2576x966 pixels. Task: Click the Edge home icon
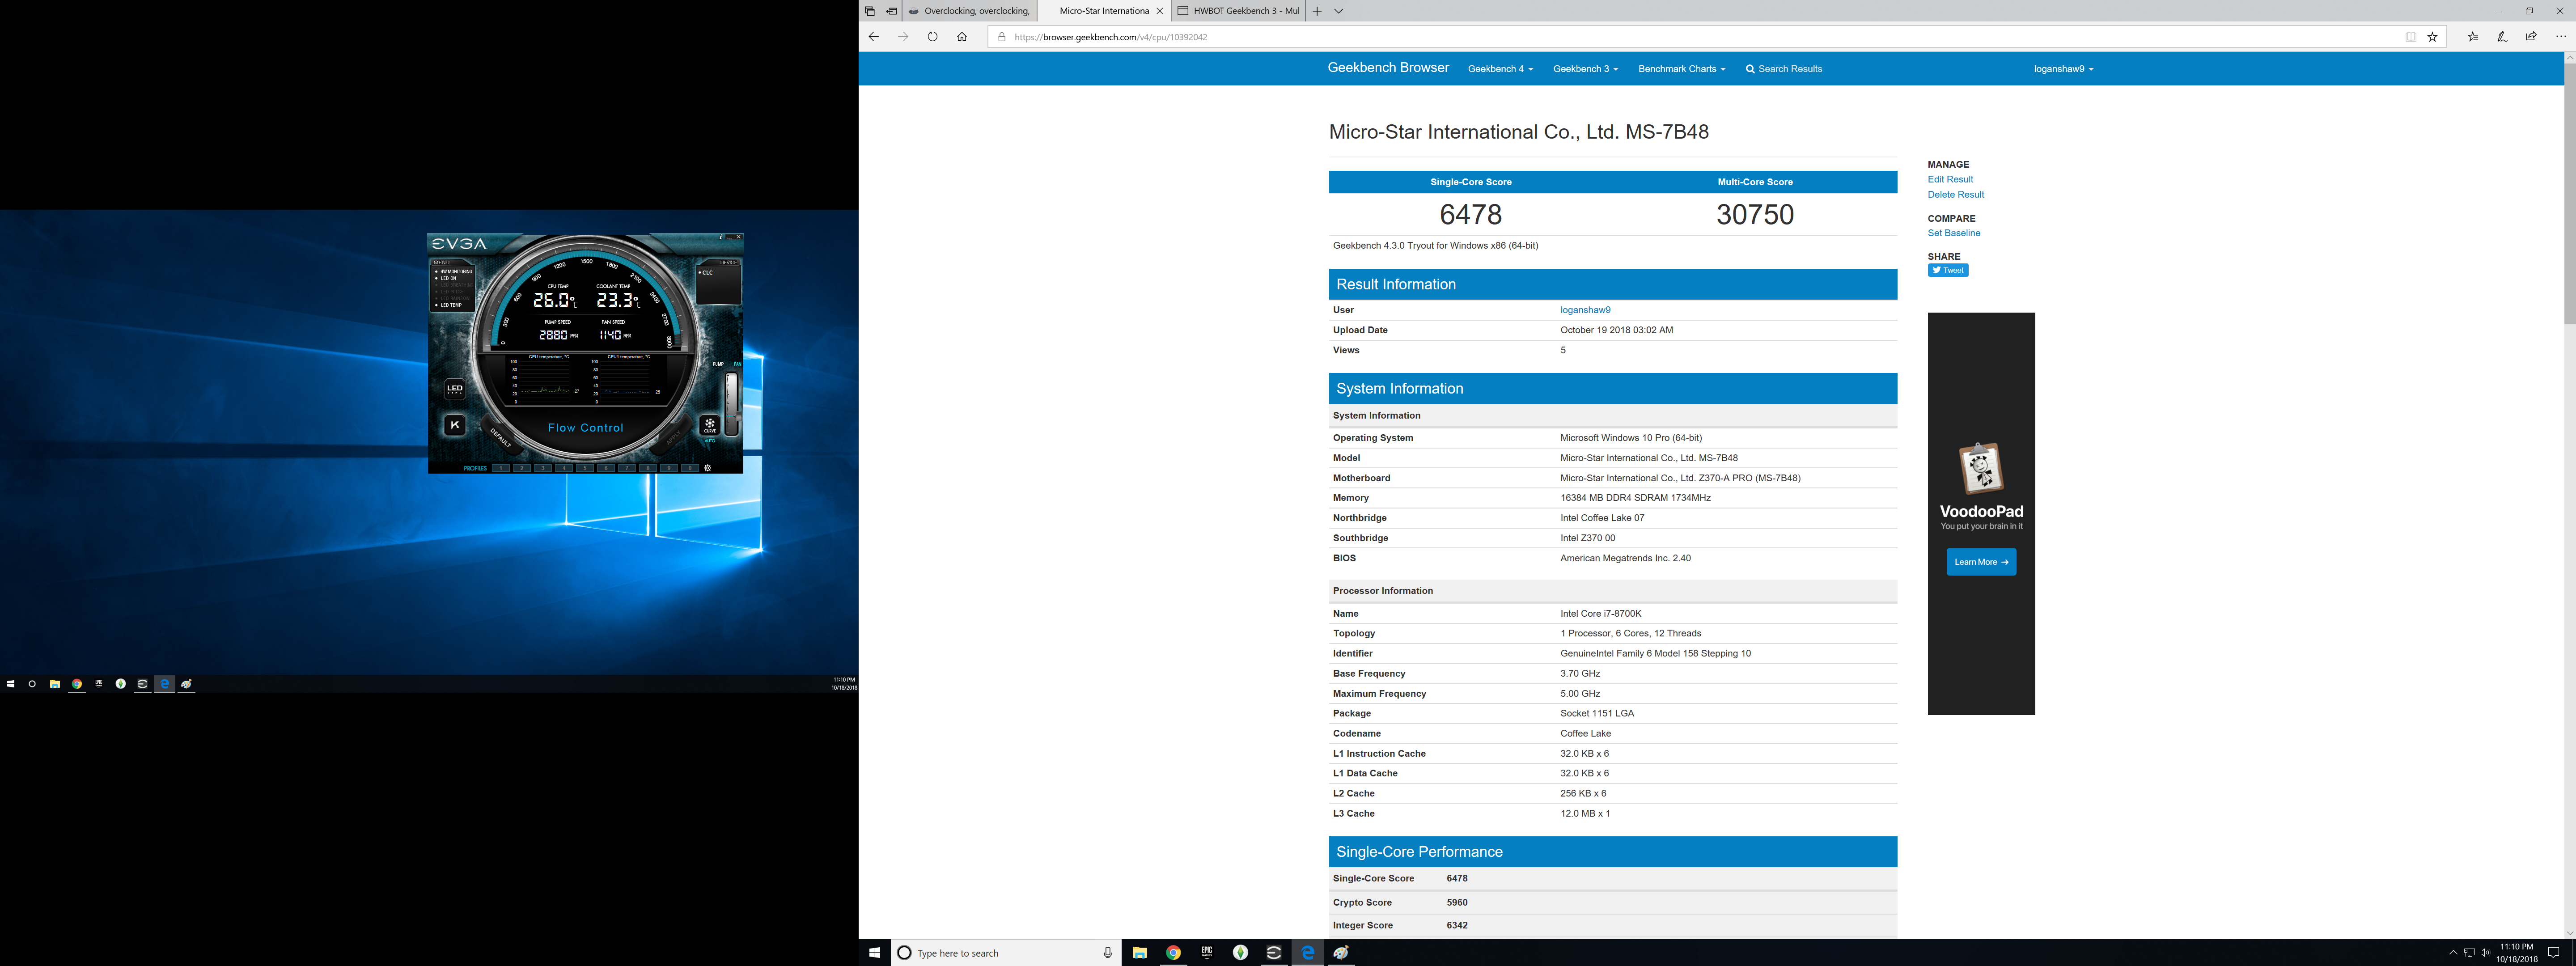tap(961, 37)
